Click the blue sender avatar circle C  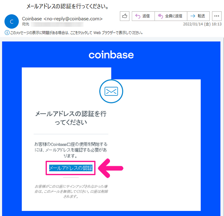[12, 21]
